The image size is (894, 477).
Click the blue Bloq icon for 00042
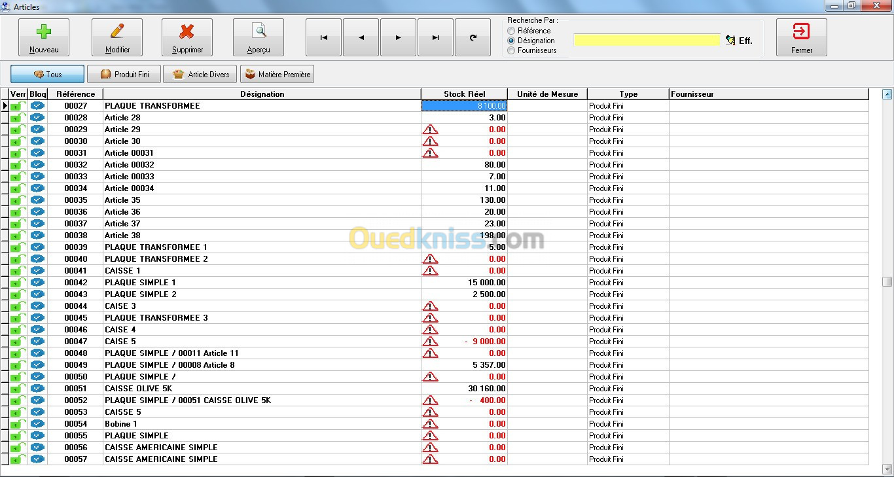point(37,283)
